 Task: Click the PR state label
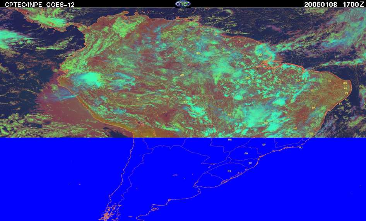[246, 154]
